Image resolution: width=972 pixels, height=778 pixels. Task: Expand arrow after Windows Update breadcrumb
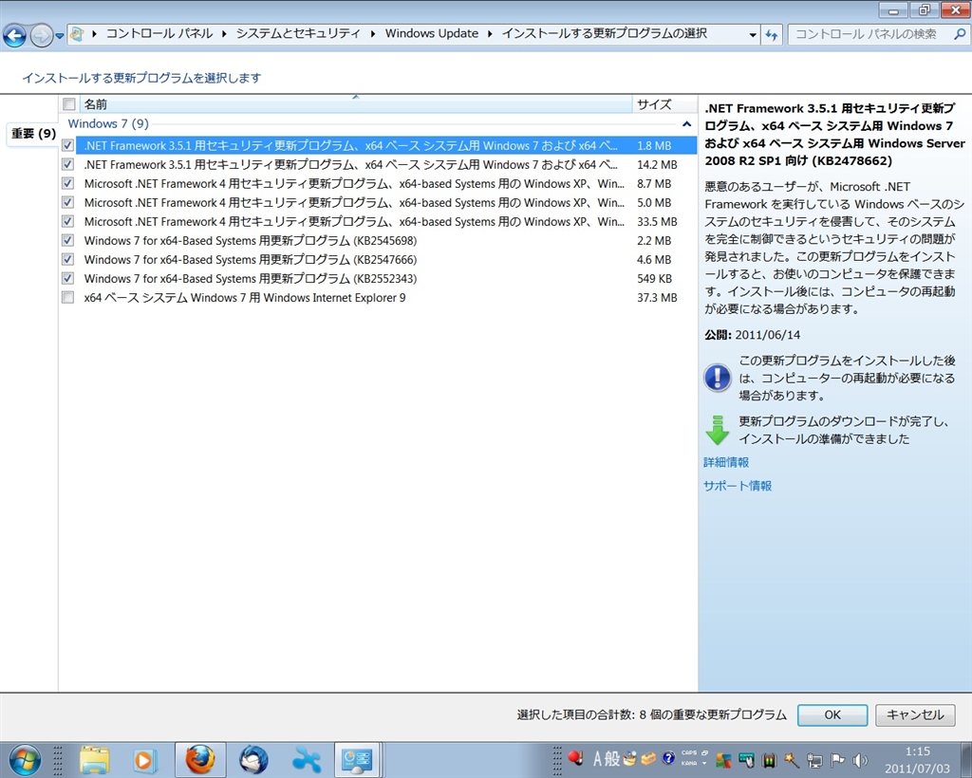(x=490, y=34)
